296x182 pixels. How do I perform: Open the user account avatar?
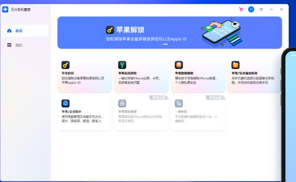(251, 9)
